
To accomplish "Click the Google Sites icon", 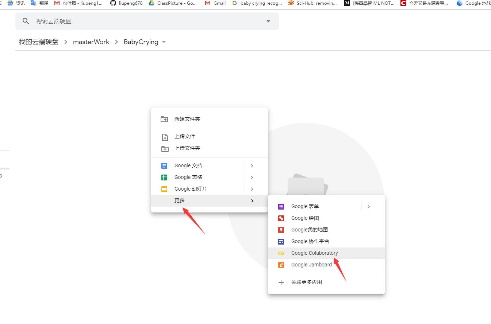I will 281,242.
